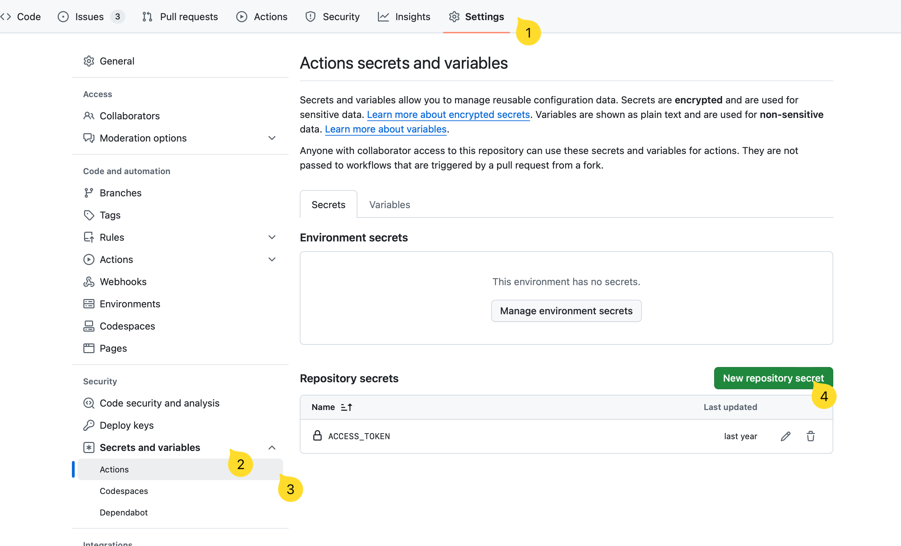This screenshot has height=546, width=901.
Task: Select the Settings tab
Action: coord(477,16)
